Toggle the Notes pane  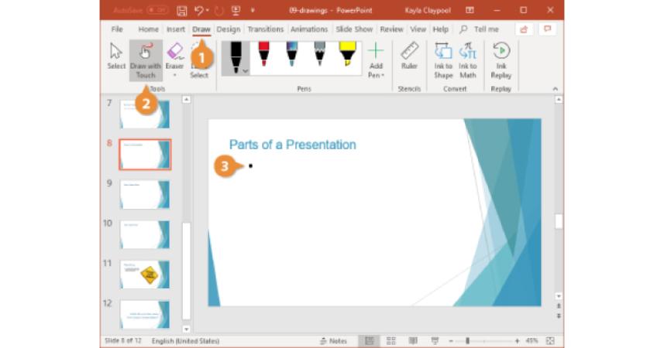[333, 341]
